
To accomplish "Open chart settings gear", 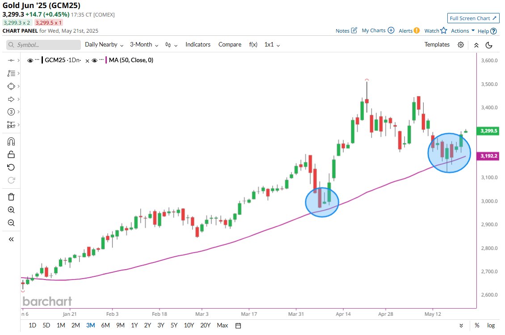I will (461, 45).
